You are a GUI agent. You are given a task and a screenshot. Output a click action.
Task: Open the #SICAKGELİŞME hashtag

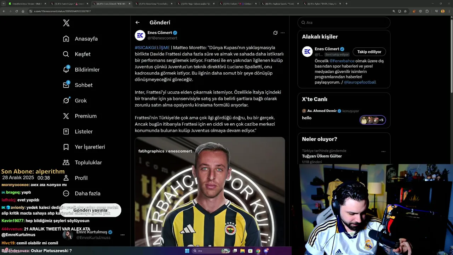(x=152, y=47)
